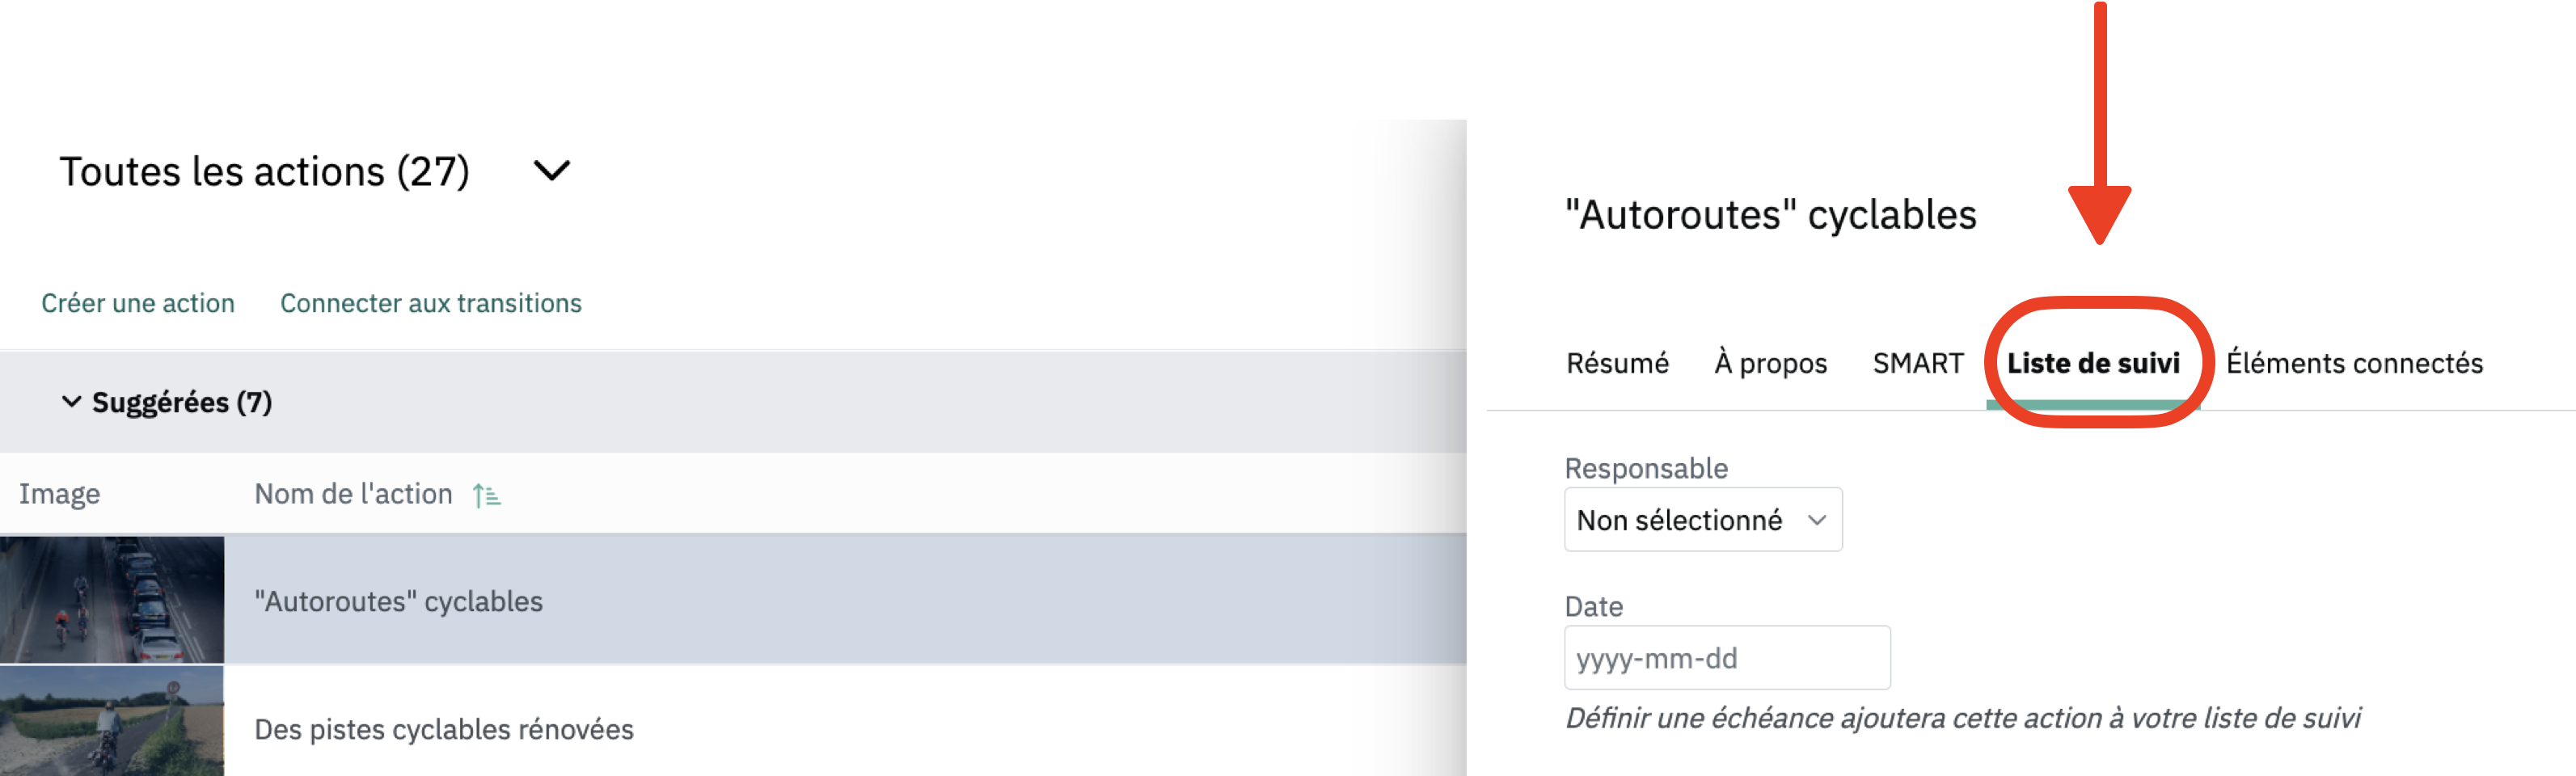
Task: Open Toutes les actions dropdown chevron
Action: click(x=552, y=171)
